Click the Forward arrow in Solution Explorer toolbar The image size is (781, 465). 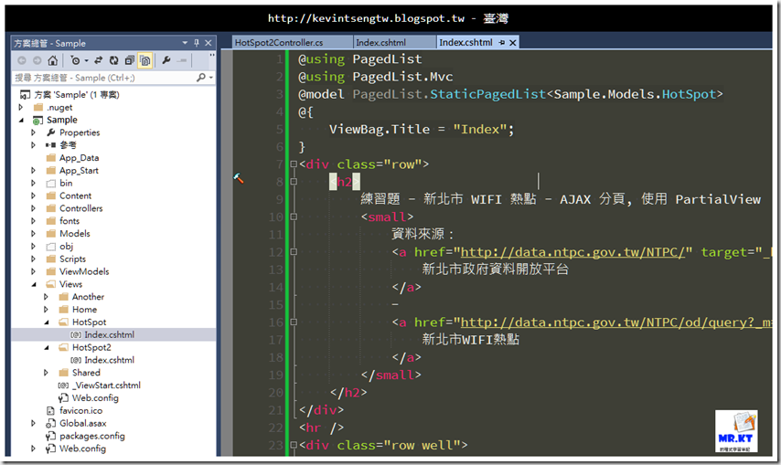(x=37, y=60)
